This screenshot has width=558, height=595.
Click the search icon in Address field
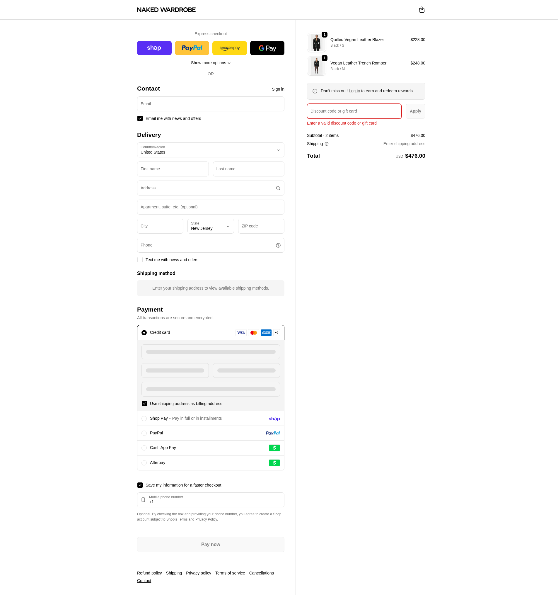tap(278, 188)
